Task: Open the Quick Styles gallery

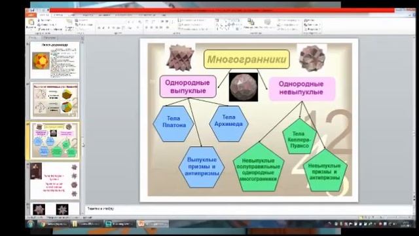Action: 267,24
